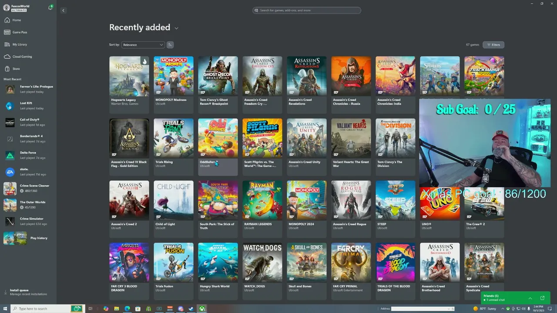Click the taskbar search box
The height and width of the screenshot is (313, 557).
pyautogui.click(x=47, y=309)
